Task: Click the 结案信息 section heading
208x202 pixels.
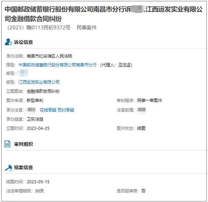Action: pos(23,168)
